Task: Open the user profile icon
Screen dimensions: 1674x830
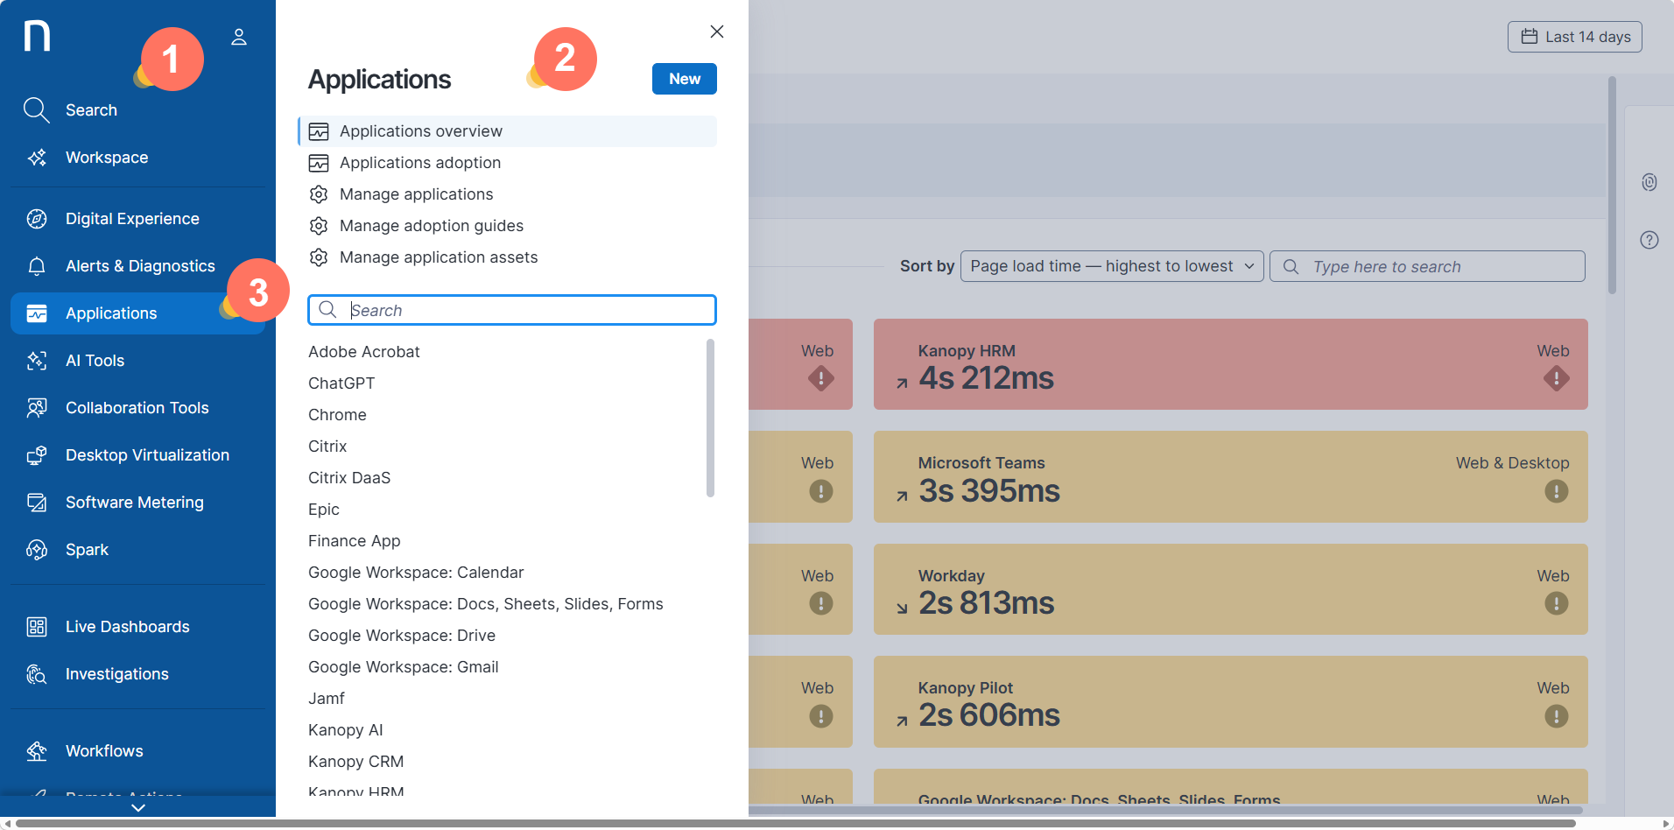Action: point(239,37)
